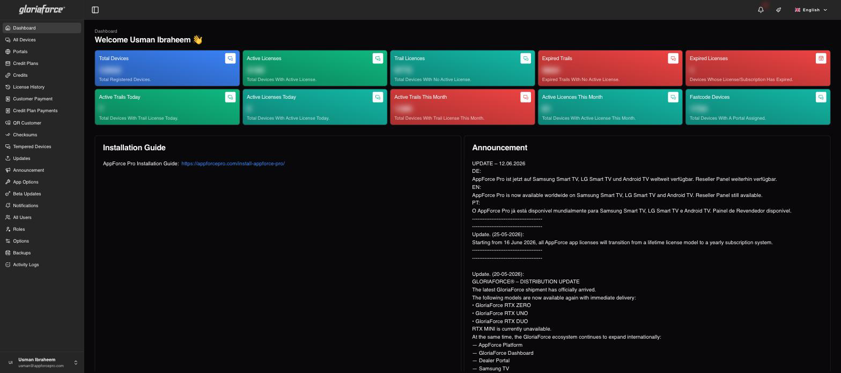The height and width of the screenshot is (373, 841).
Task: Click icon on Trail Licences card
Action: (526, 58)
